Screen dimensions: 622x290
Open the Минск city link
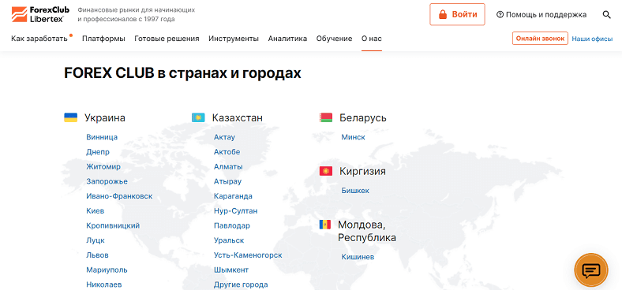(354, 137)
